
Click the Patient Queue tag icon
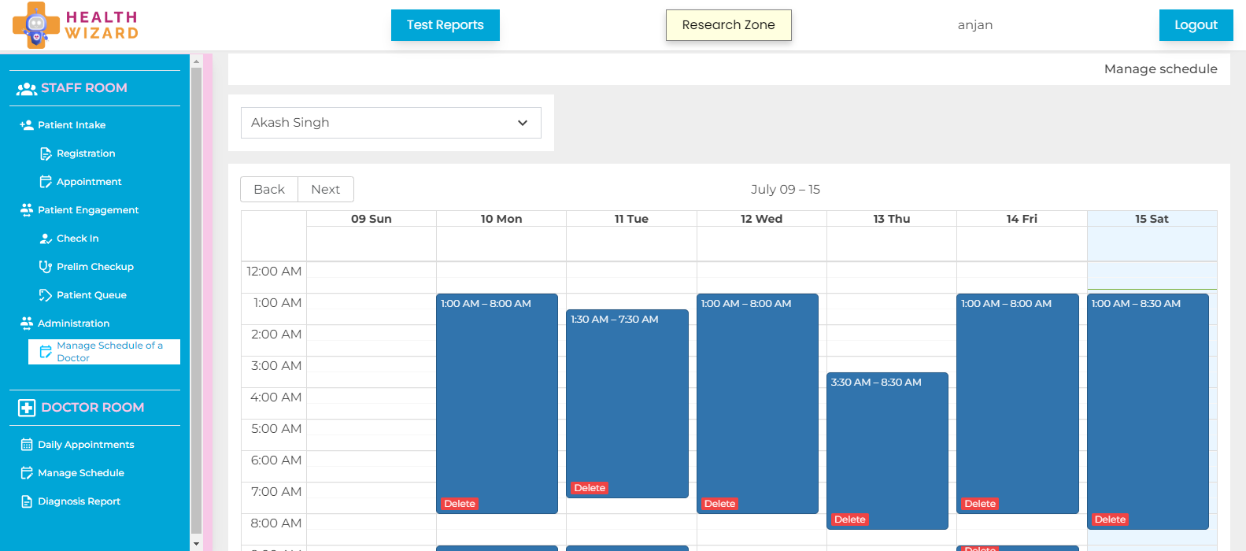pos(46,295)
